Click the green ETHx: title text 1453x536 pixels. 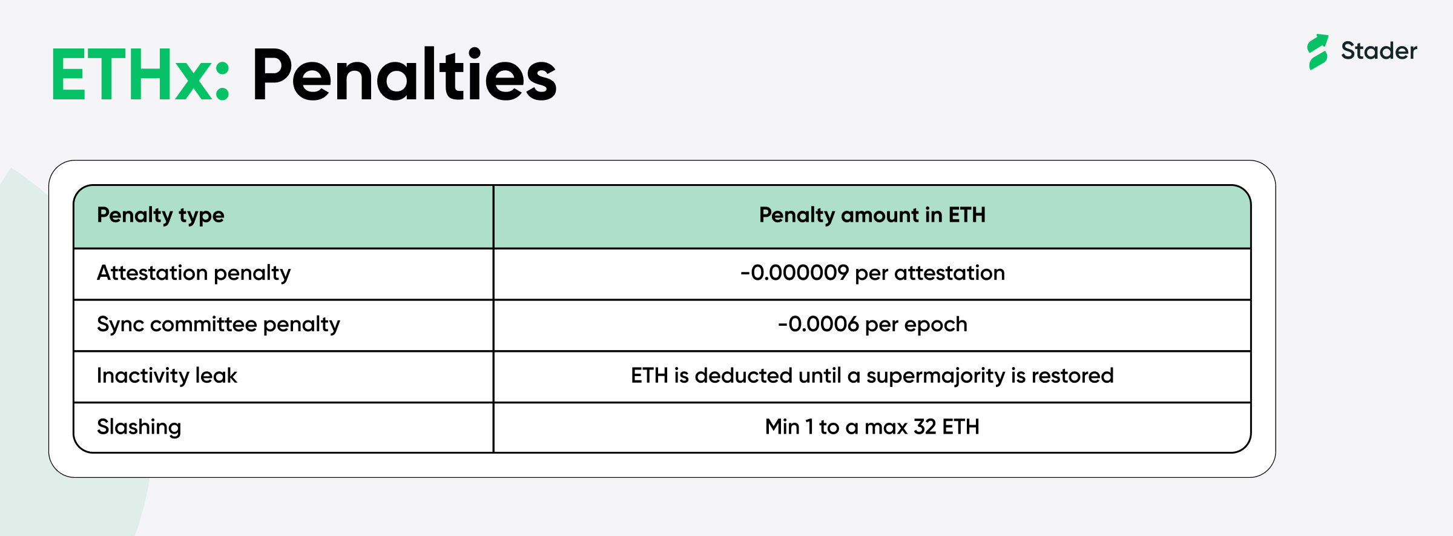coord(140,75)
